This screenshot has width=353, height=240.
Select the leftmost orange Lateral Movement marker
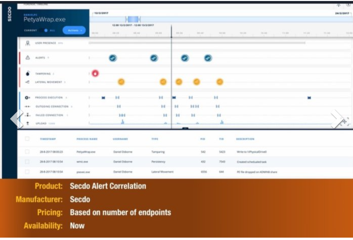(x=121, y=82)
